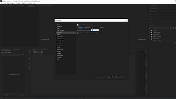Close the Preferences dialog with X
This screenshot has width=176, height=99.
click(x=126, y=20)
